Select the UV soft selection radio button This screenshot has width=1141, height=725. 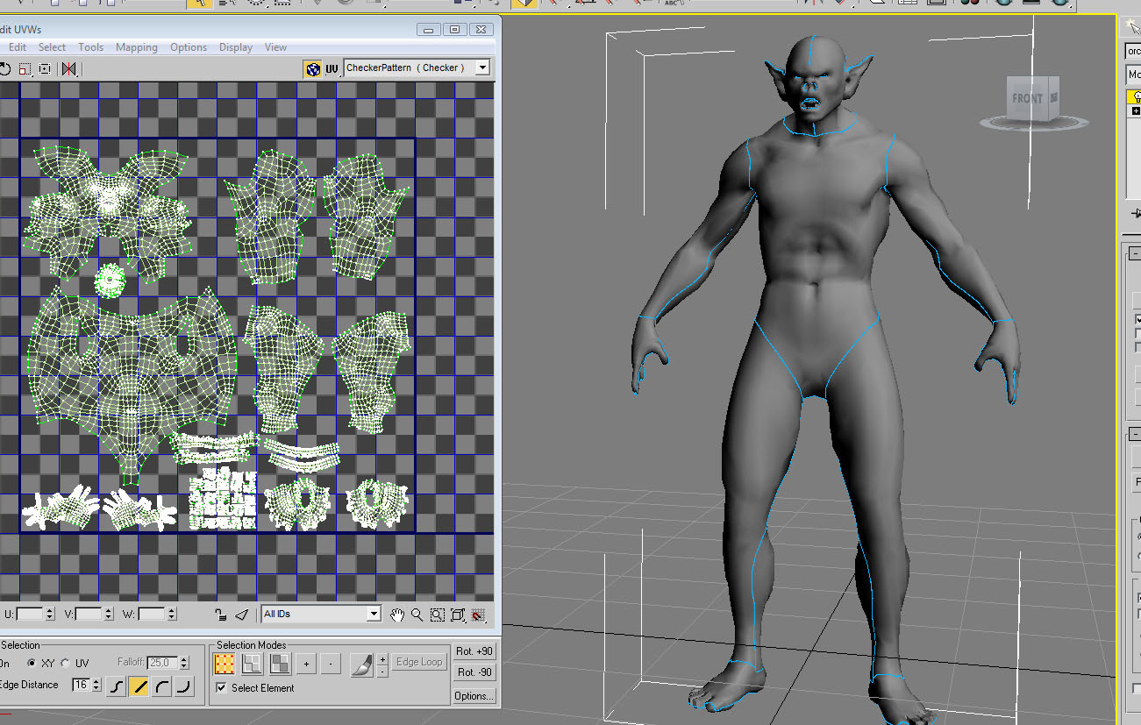click(65, 663)
